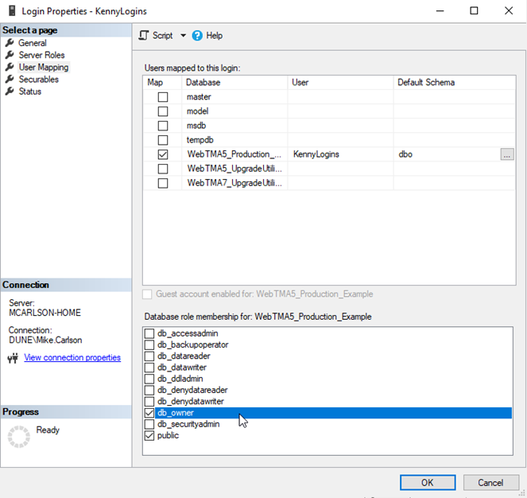The width and height of the screenshot is (527, 498).
Task: Click the Login Properties window title icon
Action: coord(11,11)
